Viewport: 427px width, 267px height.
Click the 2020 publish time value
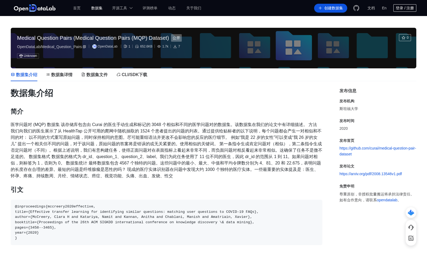tap(343, 128)
